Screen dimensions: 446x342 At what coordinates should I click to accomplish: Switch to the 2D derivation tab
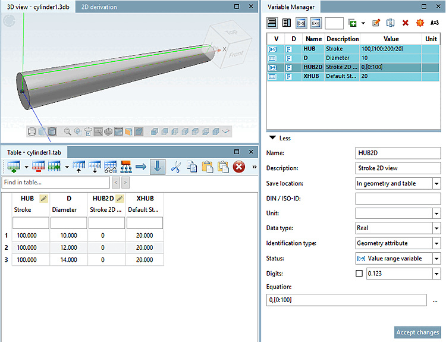coord(99,7)
